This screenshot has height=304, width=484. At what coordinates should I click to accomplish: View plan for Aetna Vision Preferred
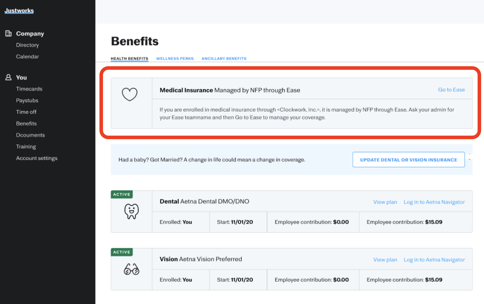[x=385, y=260]
